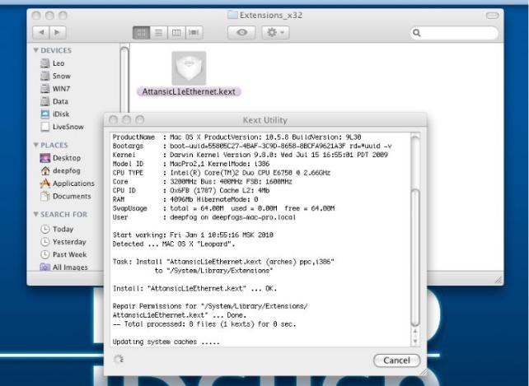This screenshot has width=529, height=386.
Task: Switch Finder to list view
Action: (x=158, y=33)
